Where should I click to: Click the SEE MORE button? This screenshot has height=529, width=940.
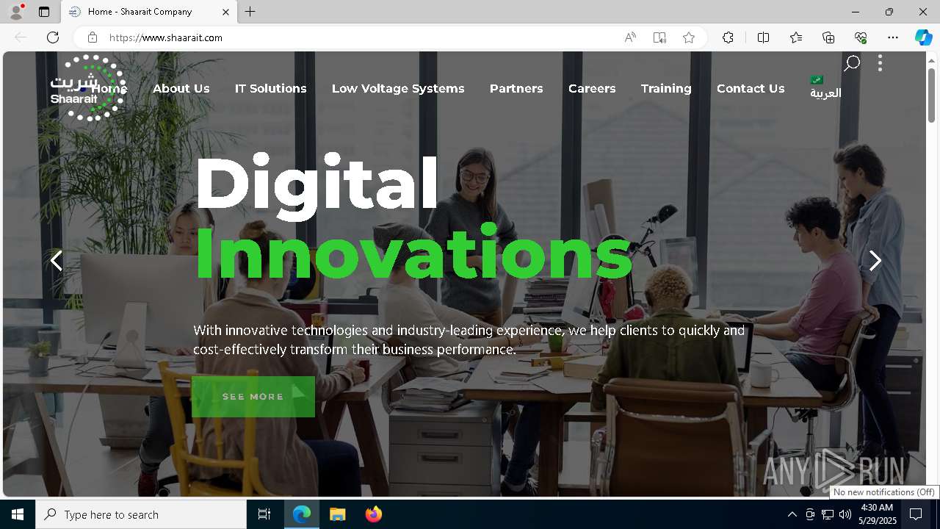(x=253, y=397)
